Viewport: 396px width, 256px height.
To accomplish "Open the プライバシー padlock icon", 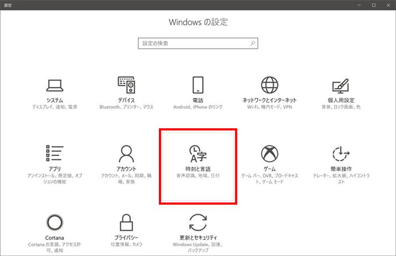I will 126,222.
